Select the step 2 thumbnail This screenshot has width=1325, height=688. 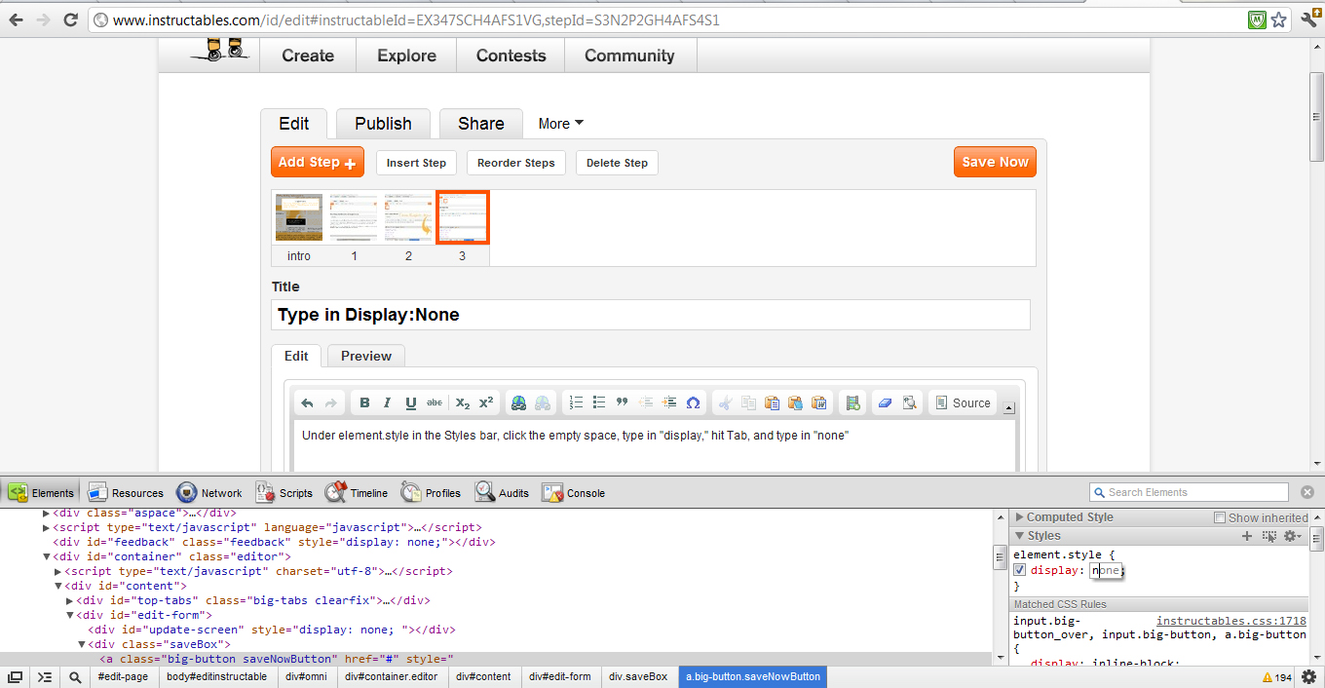click(x=408, y=216)
